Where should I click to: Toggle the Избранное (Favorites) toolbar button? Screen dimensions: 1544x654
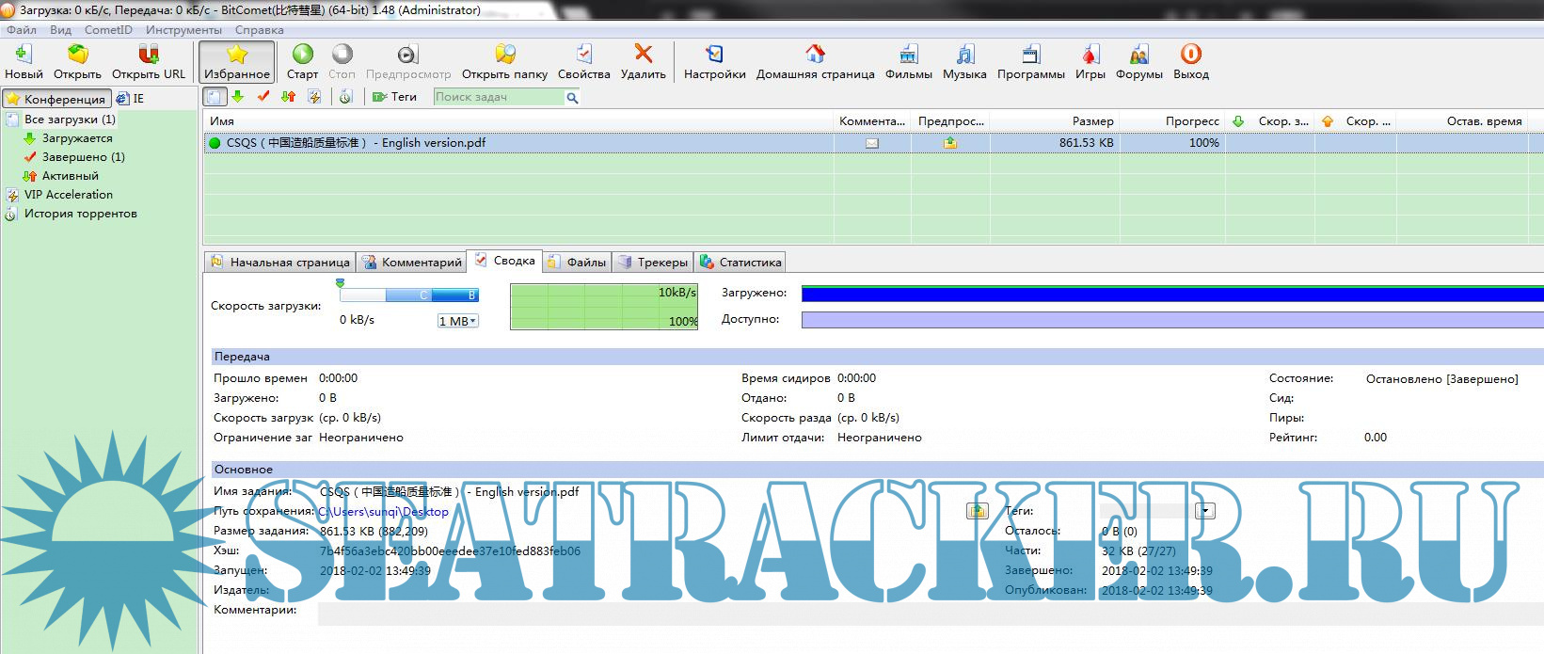click(x=237, y=61)
